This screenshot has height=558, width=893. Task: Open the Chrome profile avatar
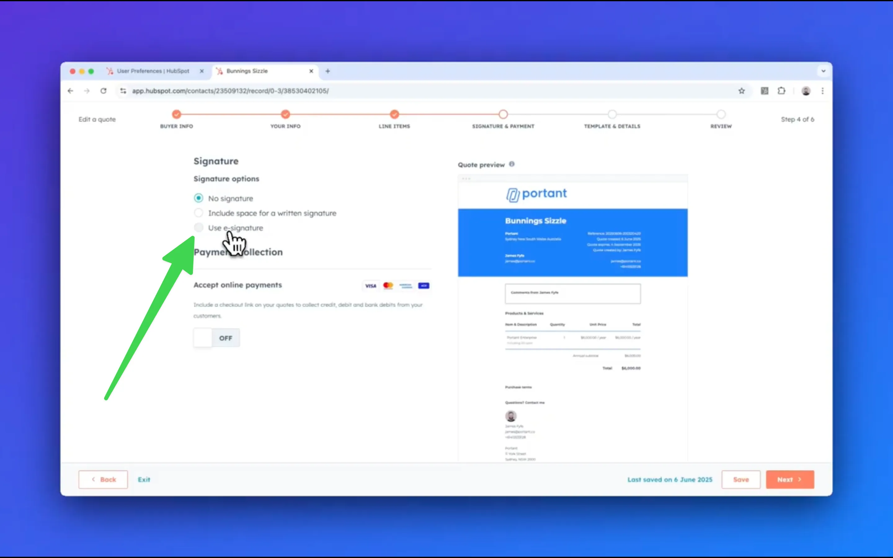[806, 91]
